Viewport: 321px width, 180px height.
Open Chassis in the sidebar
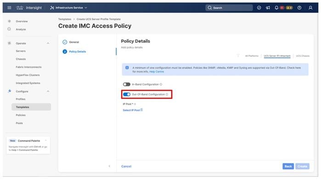pyautogui.click(x=21, y=59)
